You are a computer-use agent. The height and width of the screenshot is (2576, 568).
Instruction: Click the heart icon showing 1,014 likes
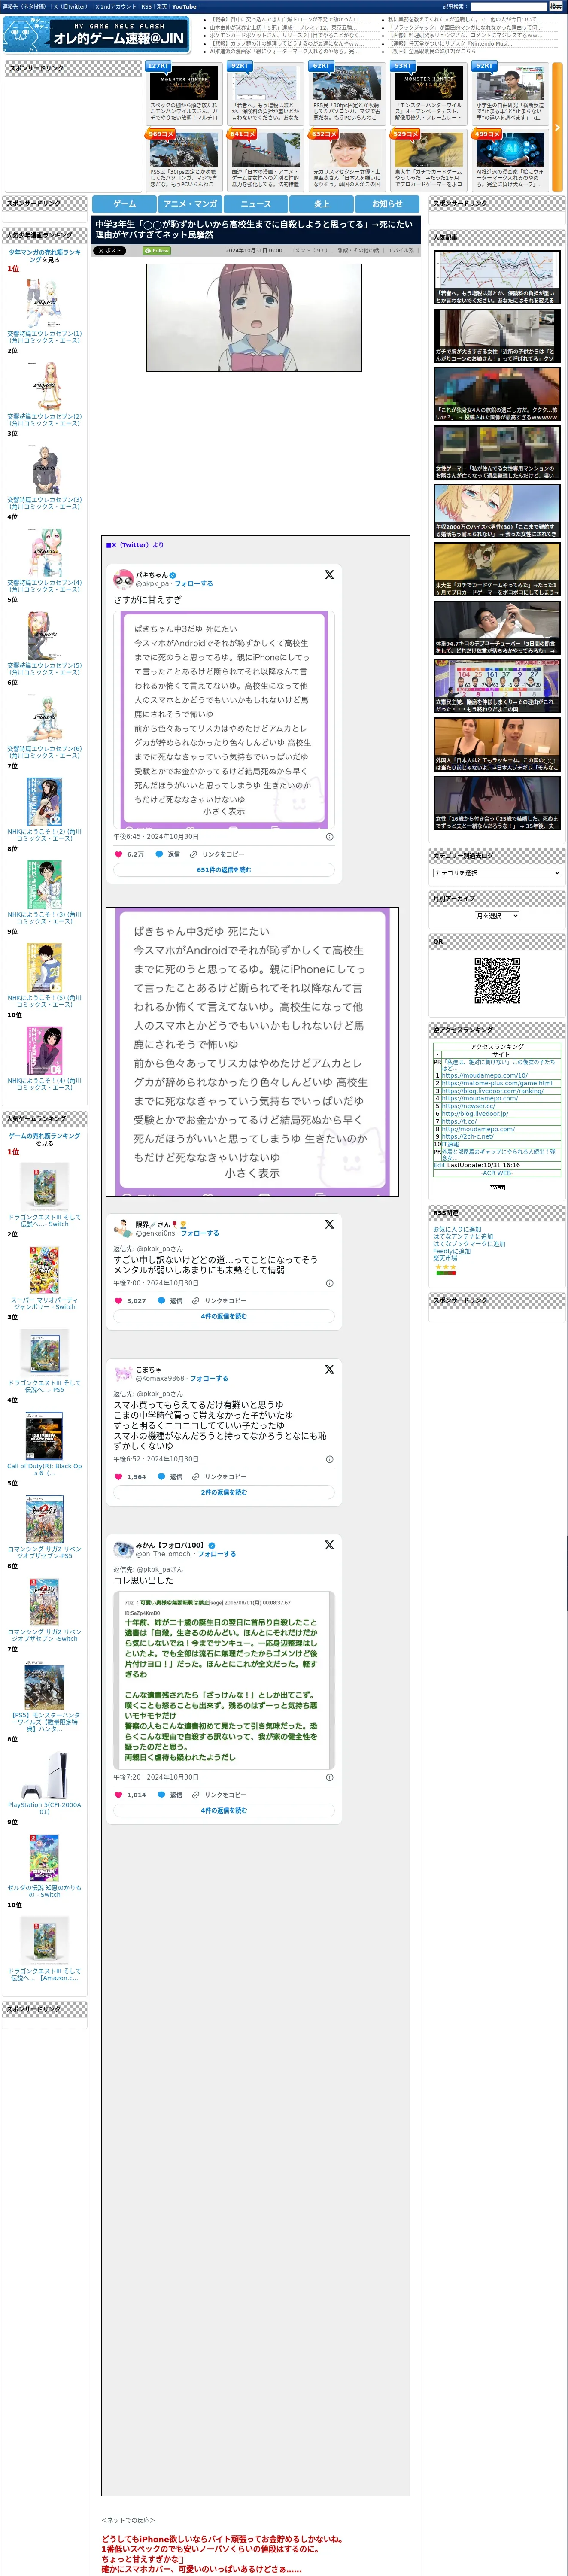tap(118, 1795)
